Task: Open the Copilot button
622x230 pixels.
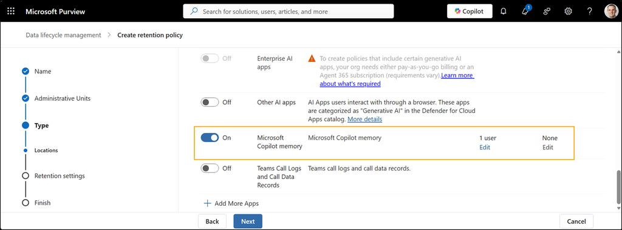Action: point(470,11)
